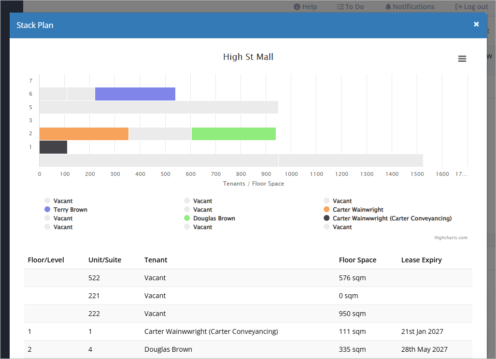Open the Notifications bell icon
Image resolution: width=496 pixels, height=359 pixels.
coord(388,7)
